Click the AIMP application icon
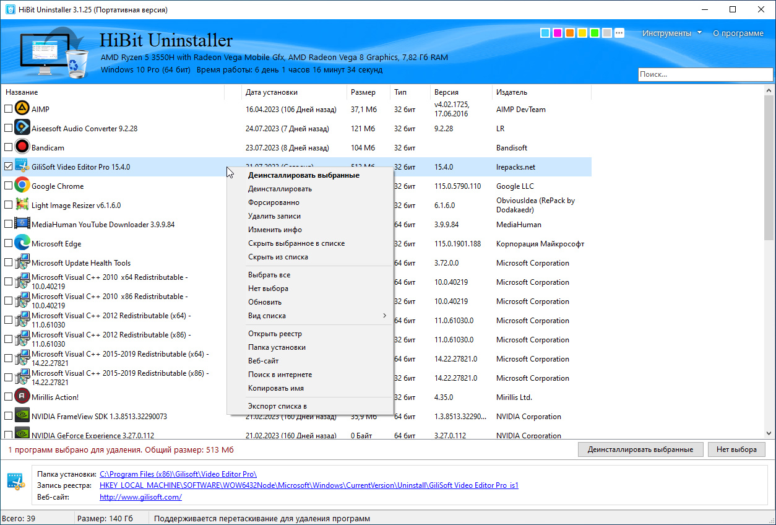 [x=22, y=109]
